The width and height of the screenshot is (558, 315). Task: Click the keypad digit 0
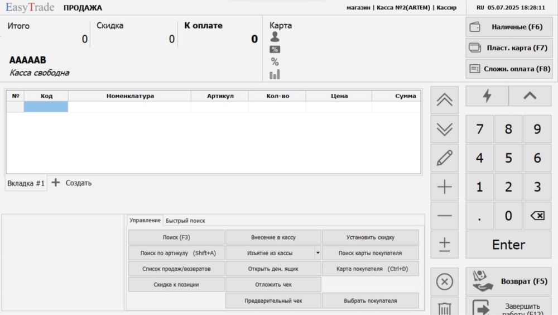(508, 216)
